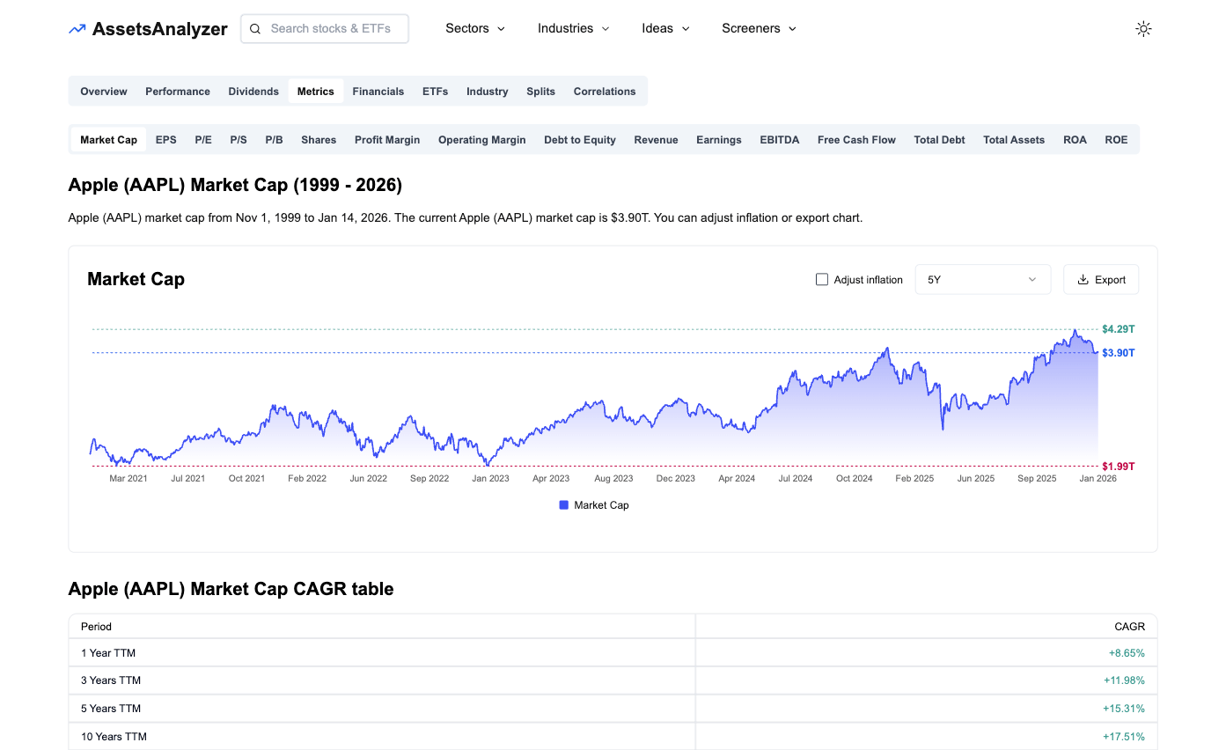Expand the Screeners menu
1226x750 pixels.
[759, 29]
